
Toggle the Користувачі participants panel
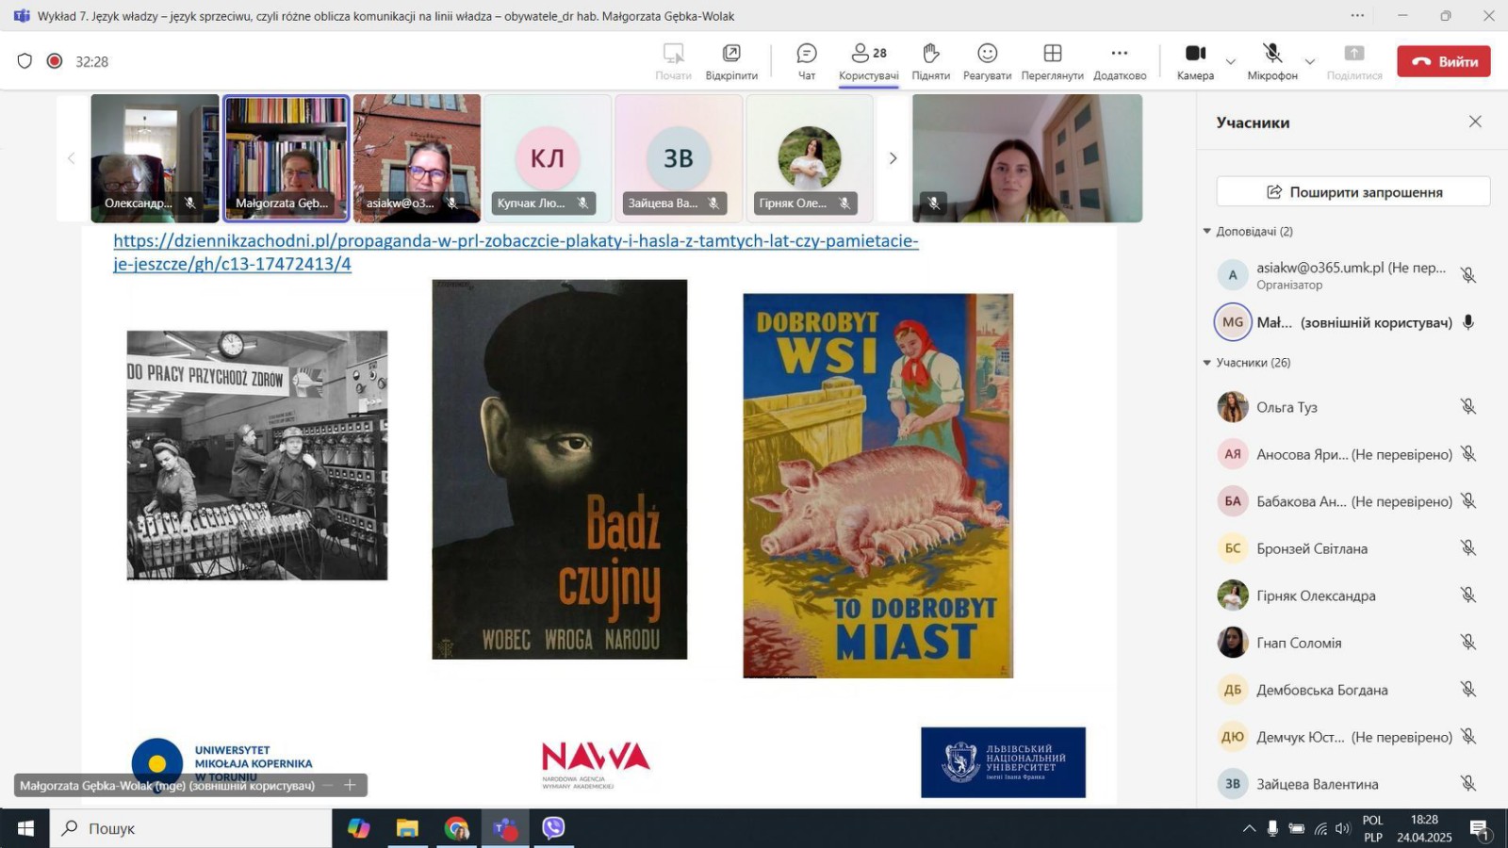tap(869, 61)
